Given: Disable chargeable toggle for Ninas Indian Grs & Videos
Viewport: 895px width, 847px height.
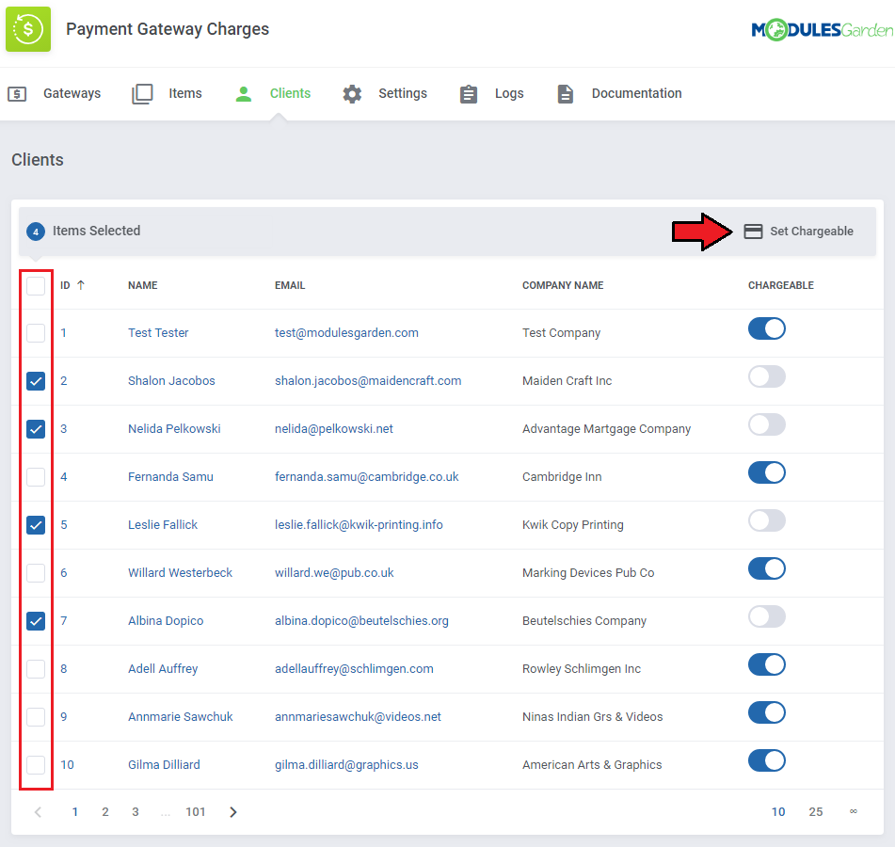Looking at the screenshot, I should tap(767, 712).
